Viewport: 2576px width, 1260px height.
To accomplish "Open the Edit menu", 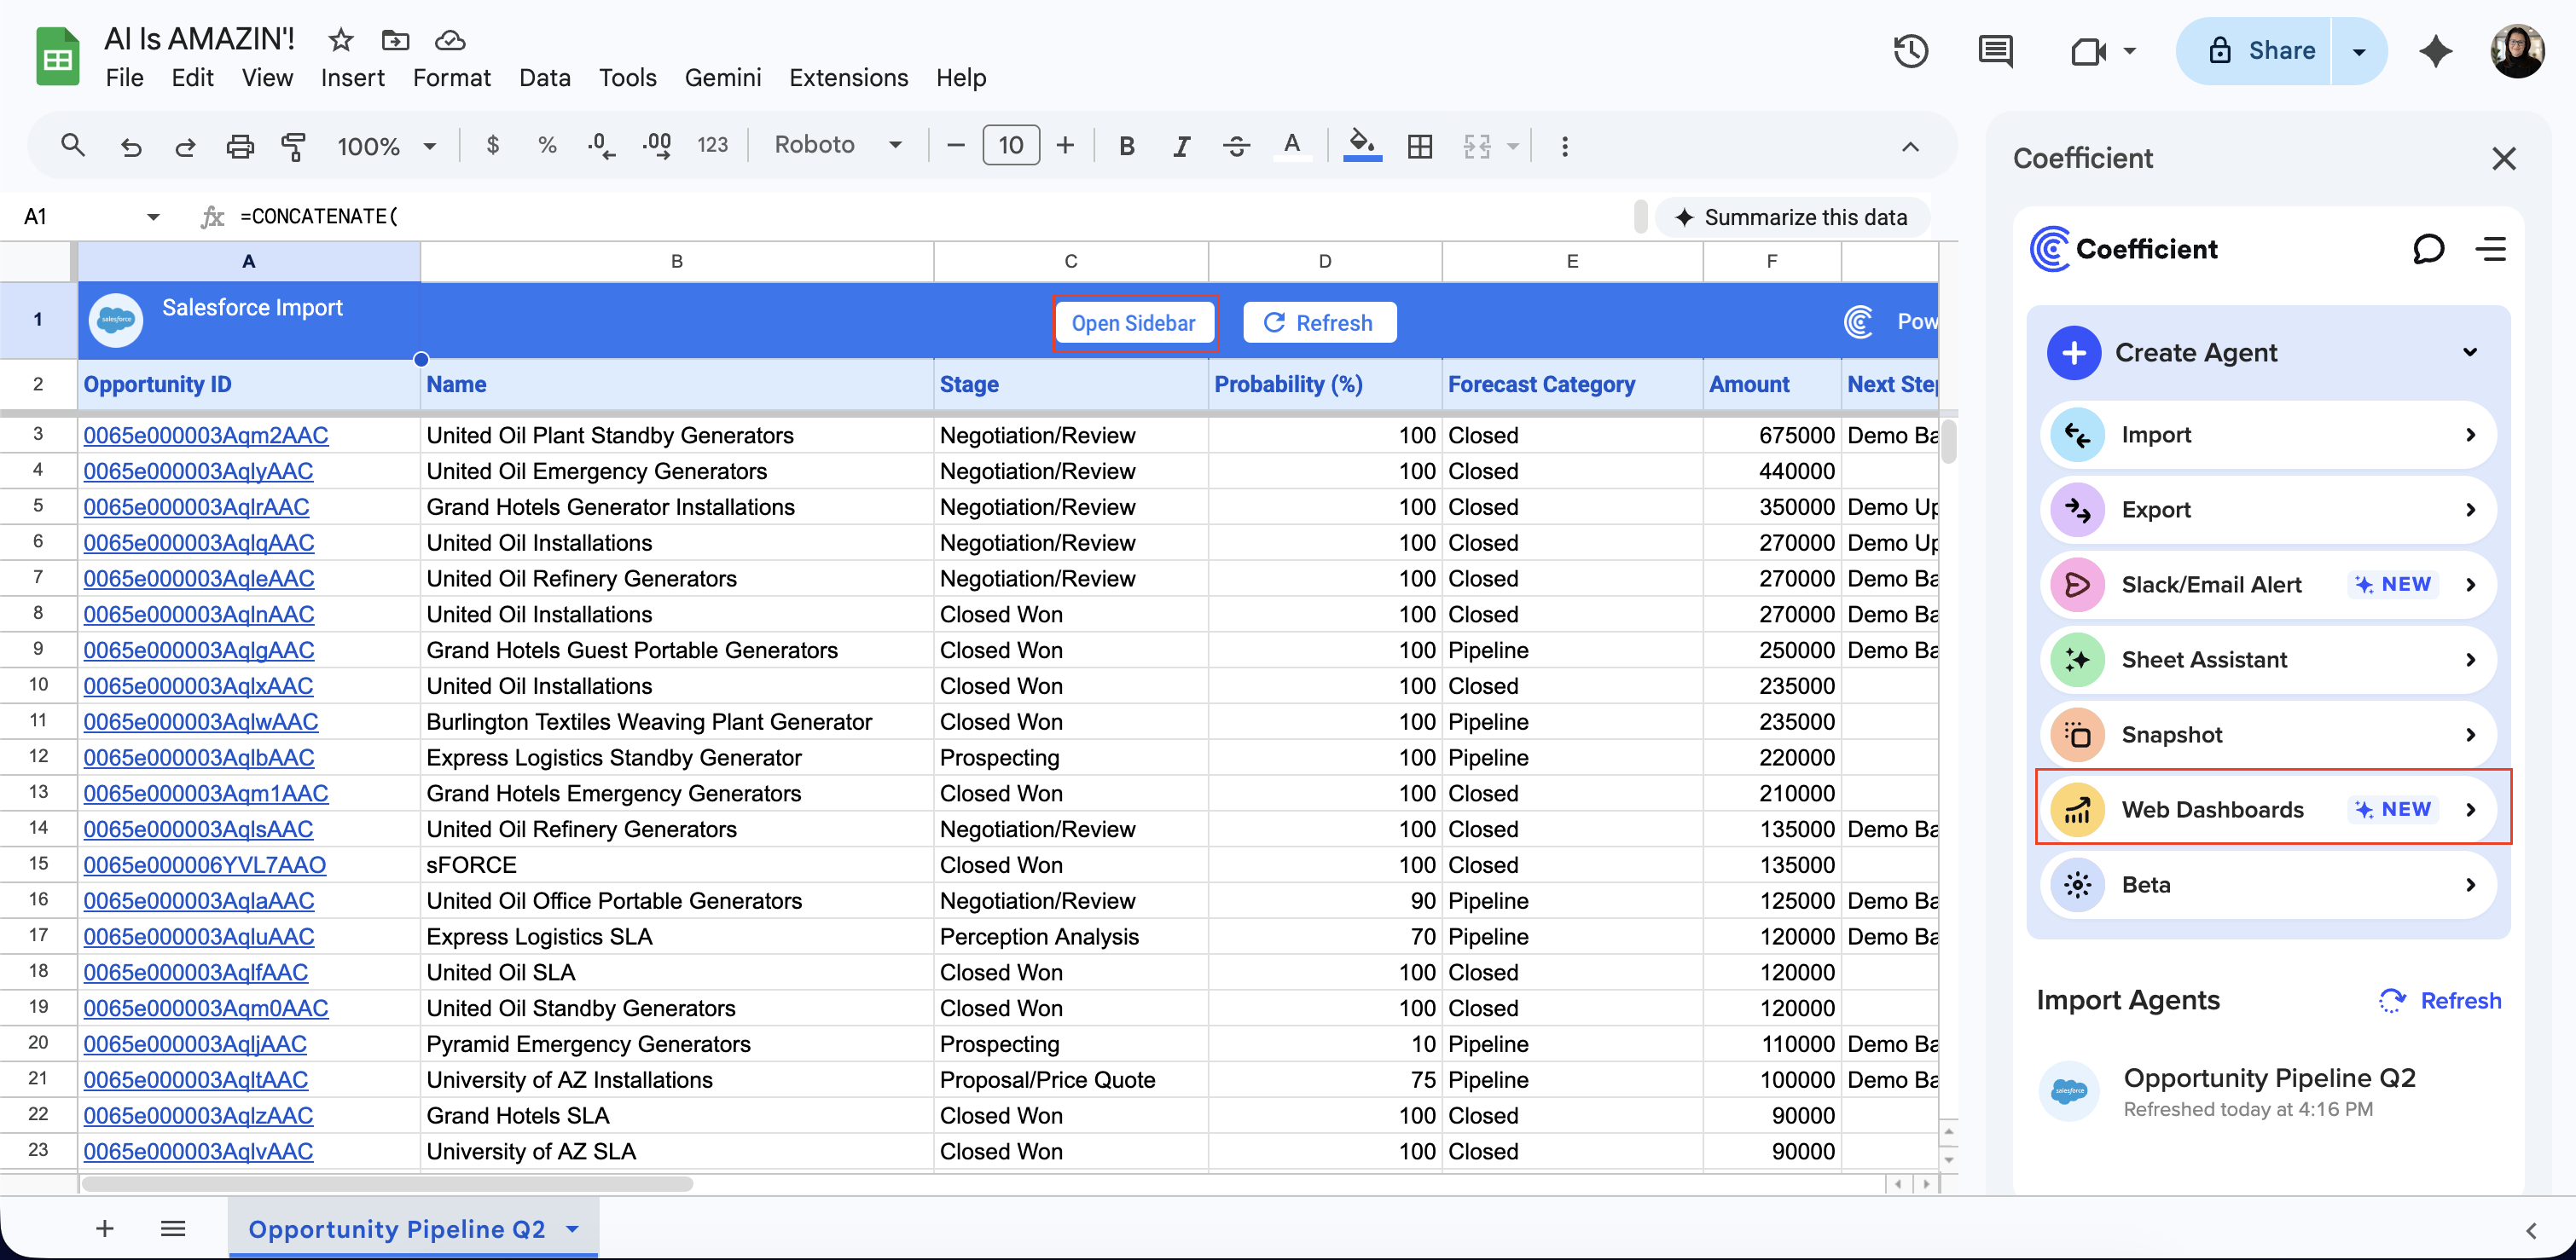I will tap(192, 78).
